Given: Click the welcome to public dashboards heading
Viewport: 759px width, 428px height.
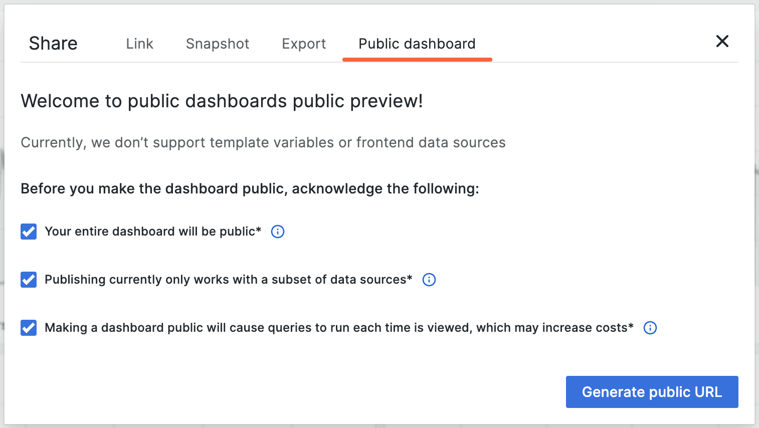Looking at the screenshot, I should 222,101.
